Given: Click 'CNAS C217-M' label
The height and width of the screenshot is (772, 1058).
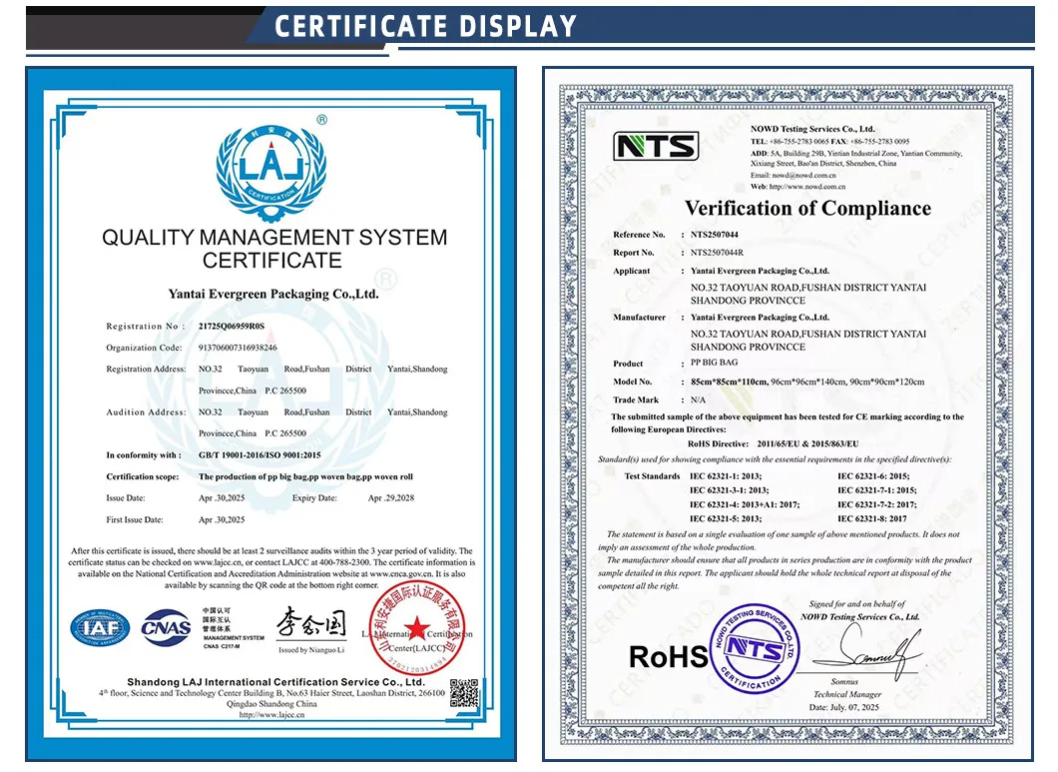Looking at the screenshot, I should (222, 646).
